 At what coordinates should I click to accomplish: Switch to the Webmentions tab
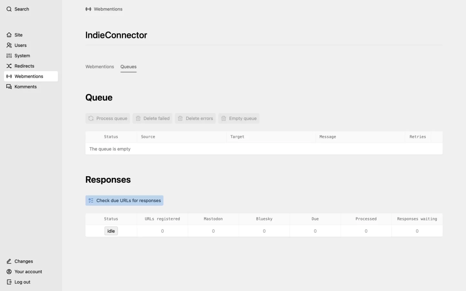(100, 67)
